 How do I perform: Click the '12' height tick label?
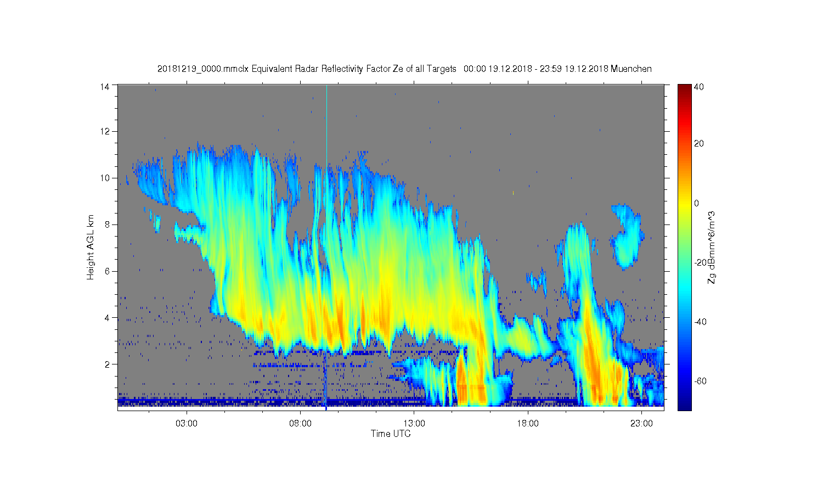tap(105, 131)
